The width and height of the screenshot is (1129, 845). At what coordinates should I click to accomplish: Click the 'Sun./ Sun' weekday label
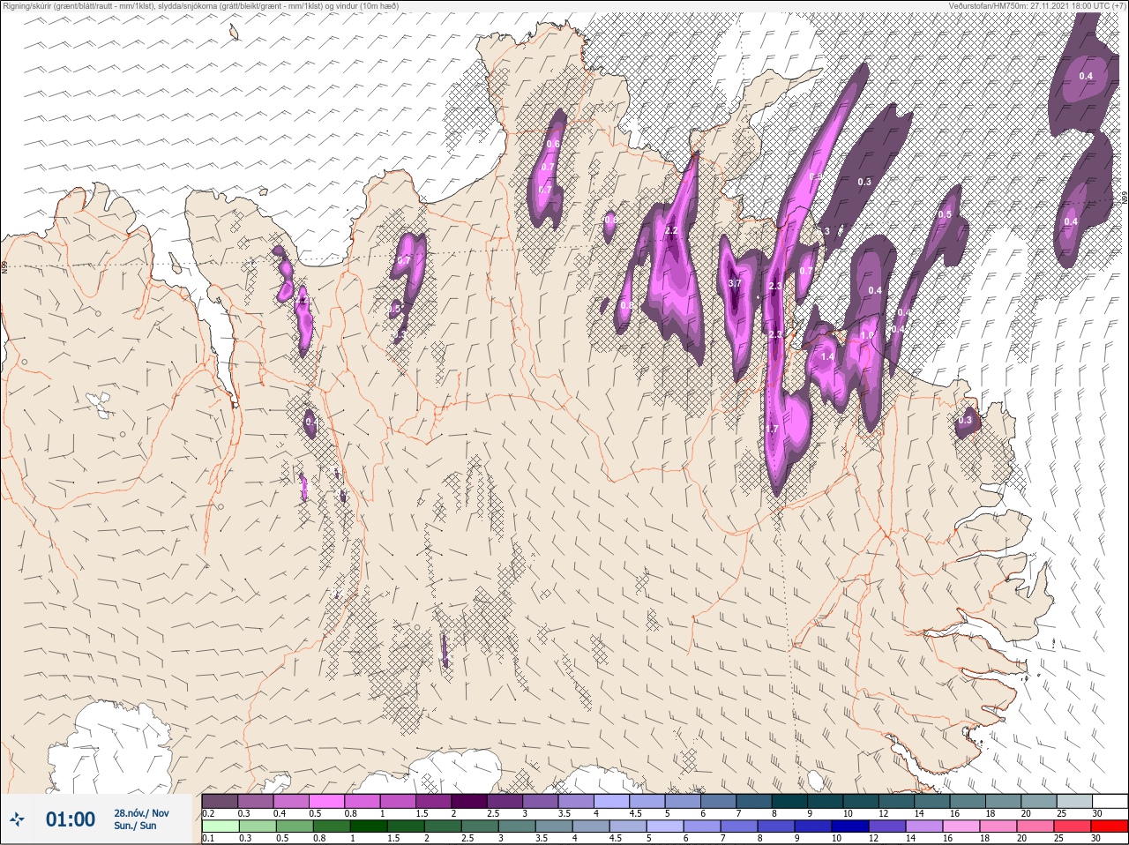pyautogui.click(x=135, y=826)
